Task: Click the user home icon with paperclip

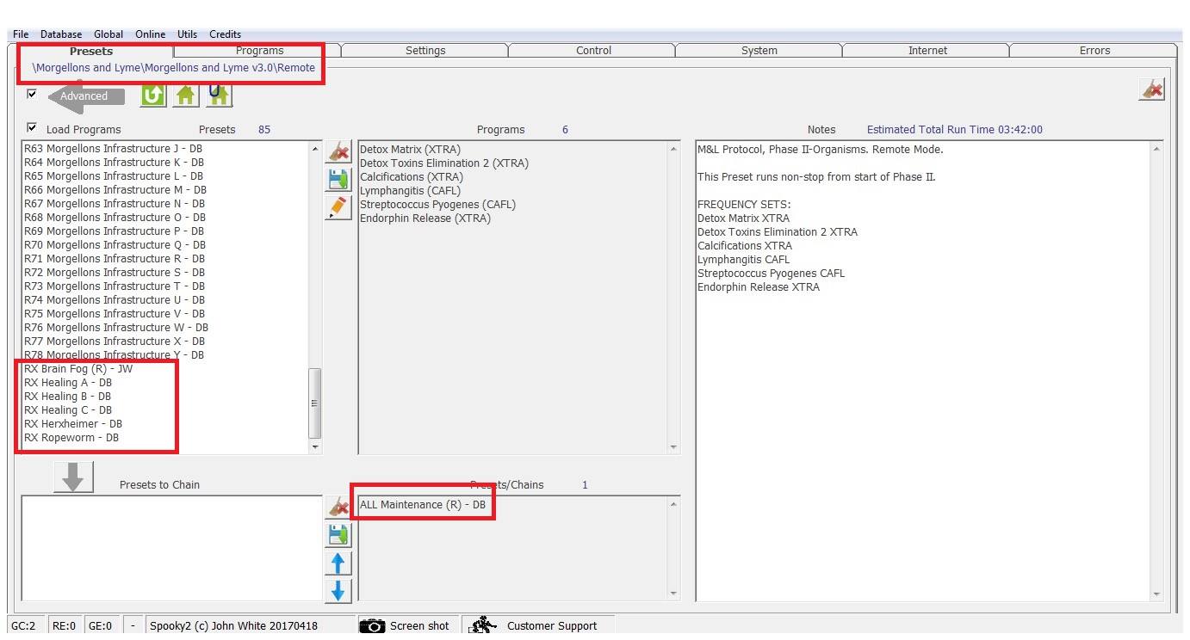Action: [x=219, y=95]
